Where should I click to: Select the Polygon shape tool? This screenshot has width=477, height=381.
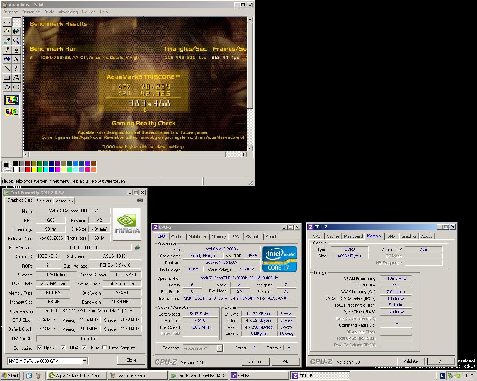point(16,78)
